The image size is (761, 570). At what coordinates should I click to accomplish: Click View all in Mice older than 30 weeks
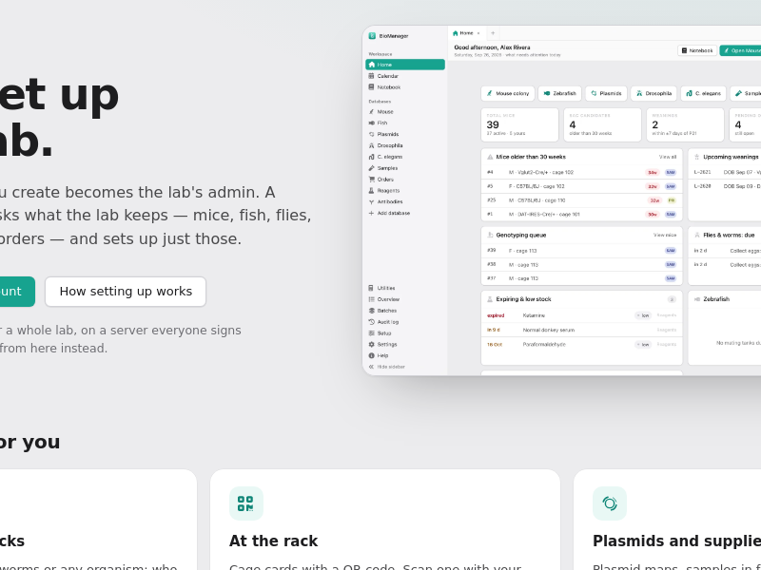pos(668,157)
